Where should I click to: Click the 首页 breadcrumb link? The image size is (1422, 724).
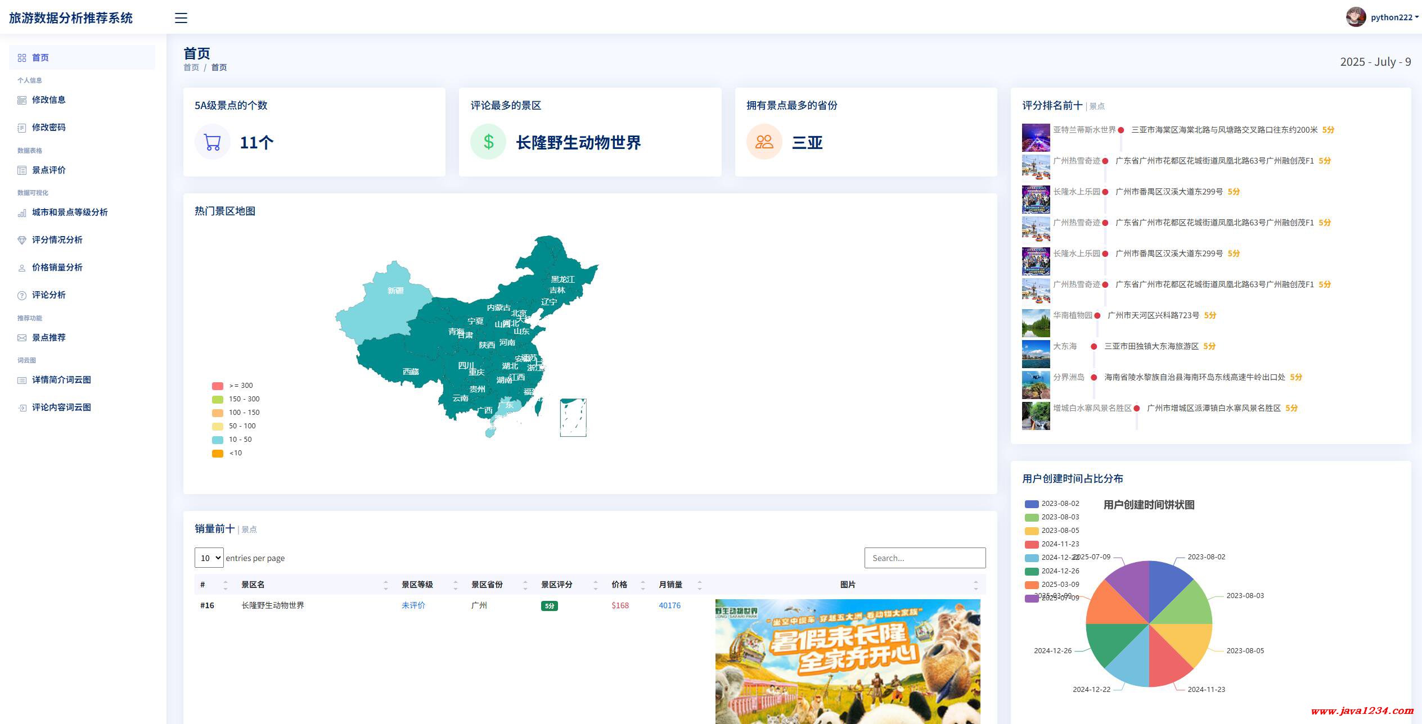(x=191, y=67)
